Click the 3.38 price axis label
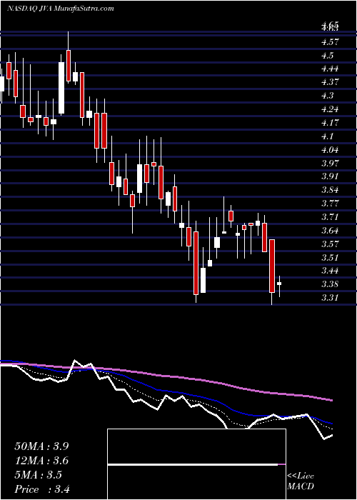 [330, 284]
